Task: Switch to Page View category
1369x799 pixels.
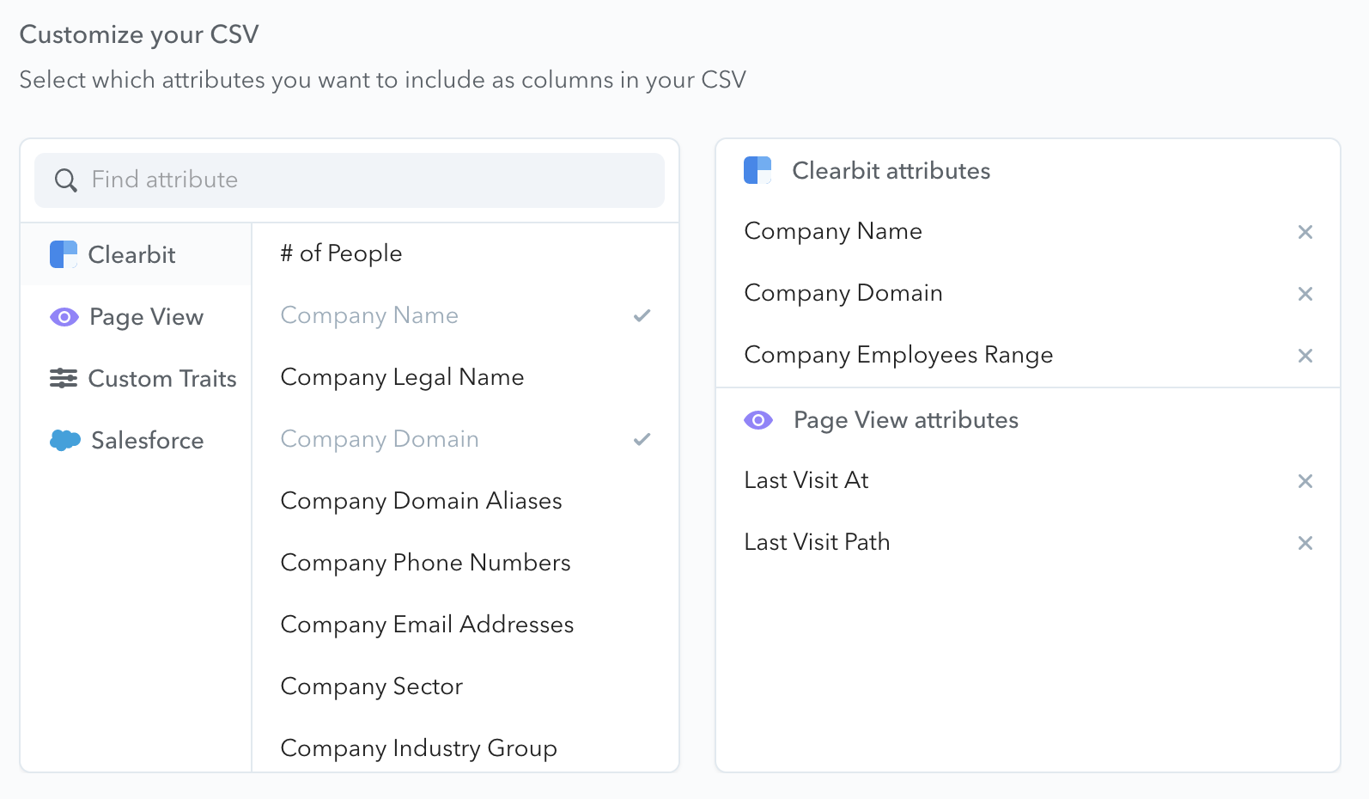Action: point(136,316)
